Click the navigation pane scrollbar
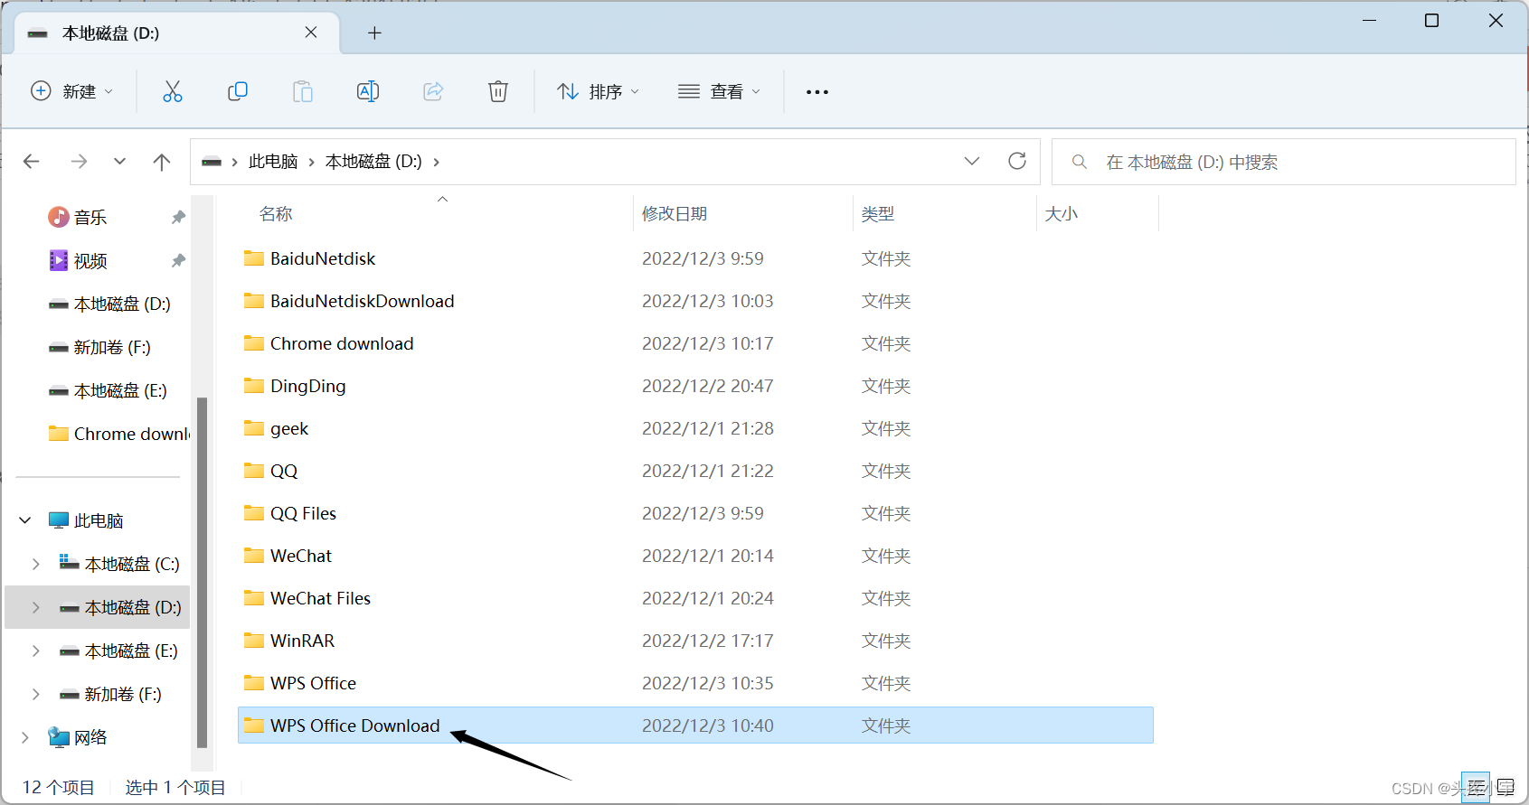 point(202,573)
